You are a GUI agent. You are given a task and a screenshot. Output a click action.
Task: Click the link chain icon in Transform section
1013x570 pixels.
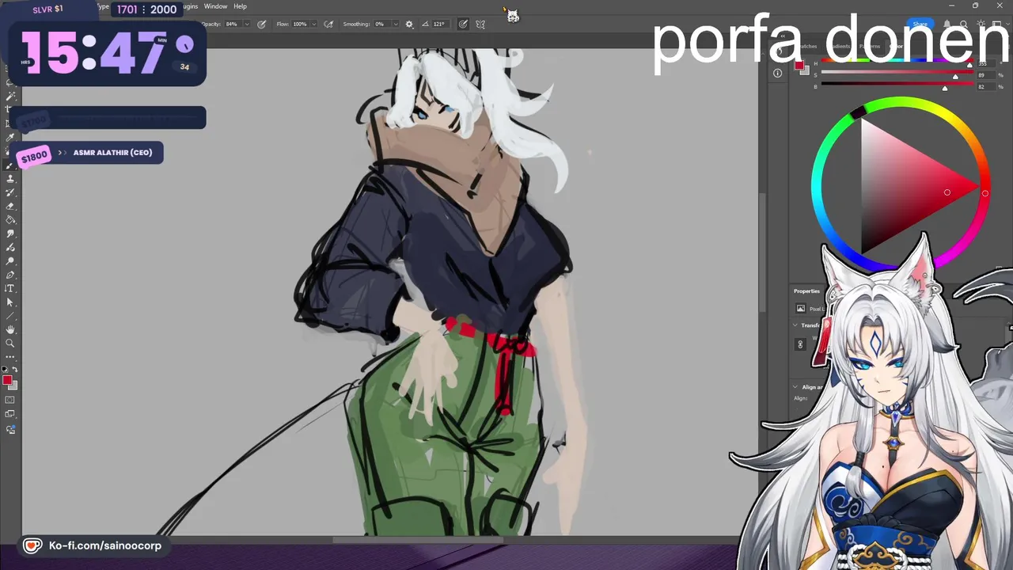tap(800, 344)
